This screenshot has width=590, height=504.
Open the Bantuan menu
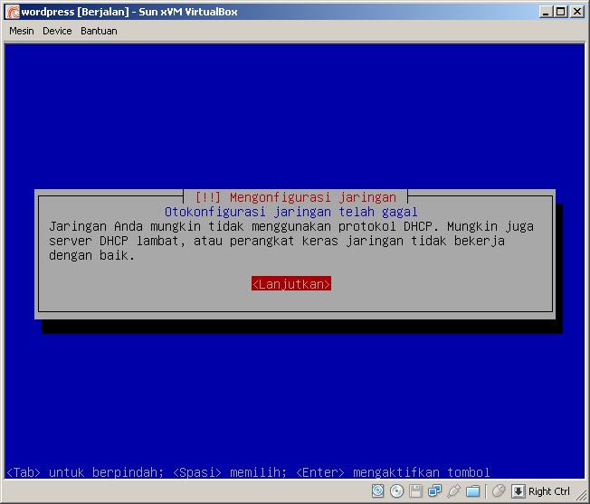(x=99, y=31)
